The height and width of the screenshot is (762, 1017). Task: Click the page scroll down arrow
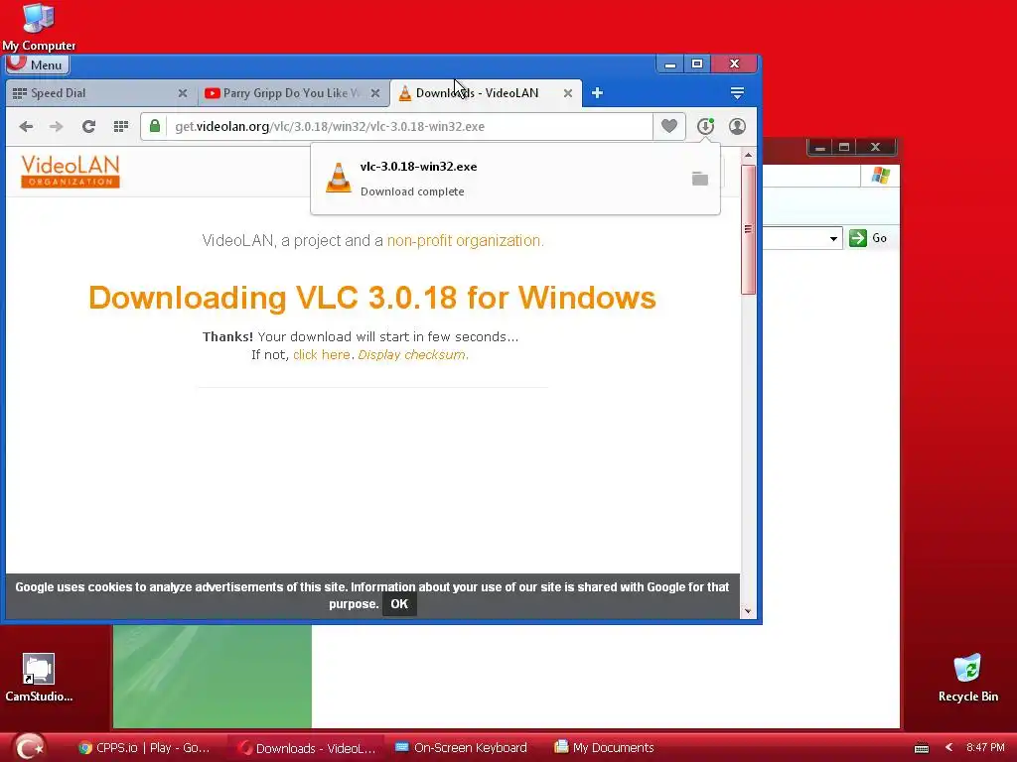point(748,611)
